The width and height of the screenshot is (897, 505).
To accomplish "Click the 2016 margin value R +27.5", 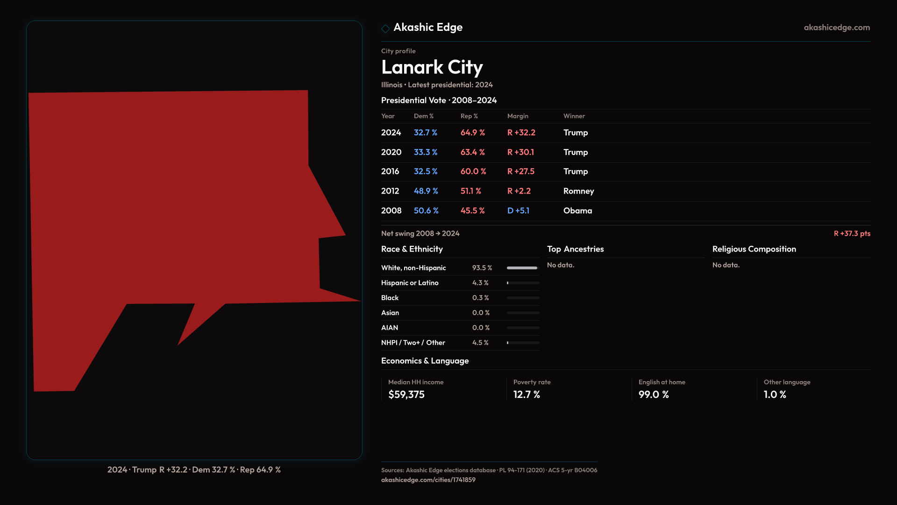I will pos(520,172).
